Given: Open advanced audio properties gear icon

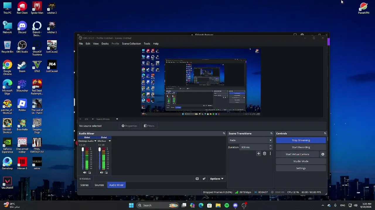Looking at the screenshot, I should click(204, 179).
